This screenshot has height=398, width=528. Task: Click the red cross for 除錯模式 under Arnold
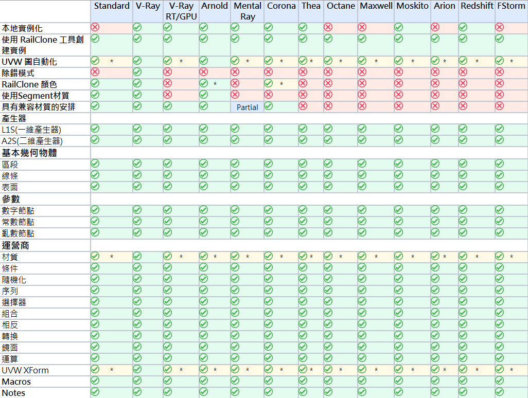[x=203, y=72]
